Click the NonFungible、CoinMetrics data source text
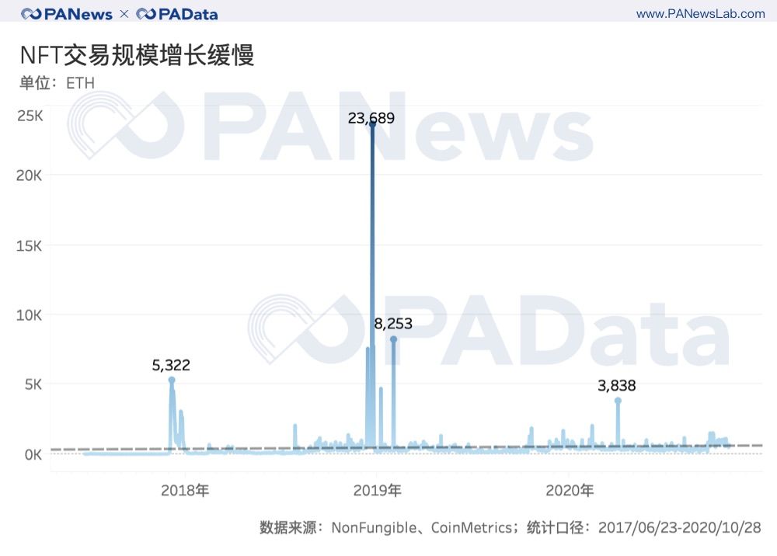 [424, 528]
